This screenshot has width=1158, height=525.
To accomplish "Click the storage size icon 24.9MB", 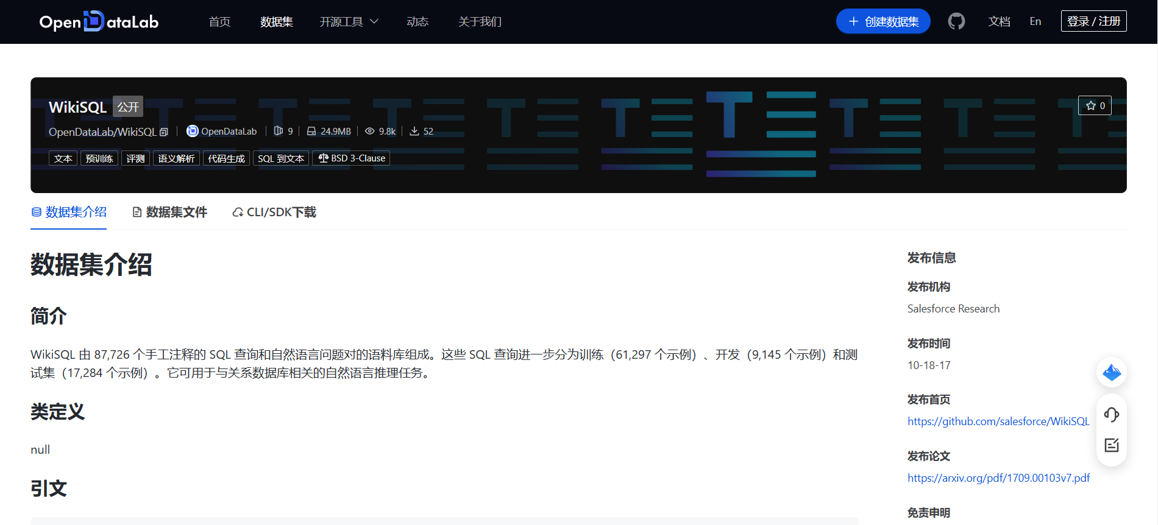I will point(311,131).
